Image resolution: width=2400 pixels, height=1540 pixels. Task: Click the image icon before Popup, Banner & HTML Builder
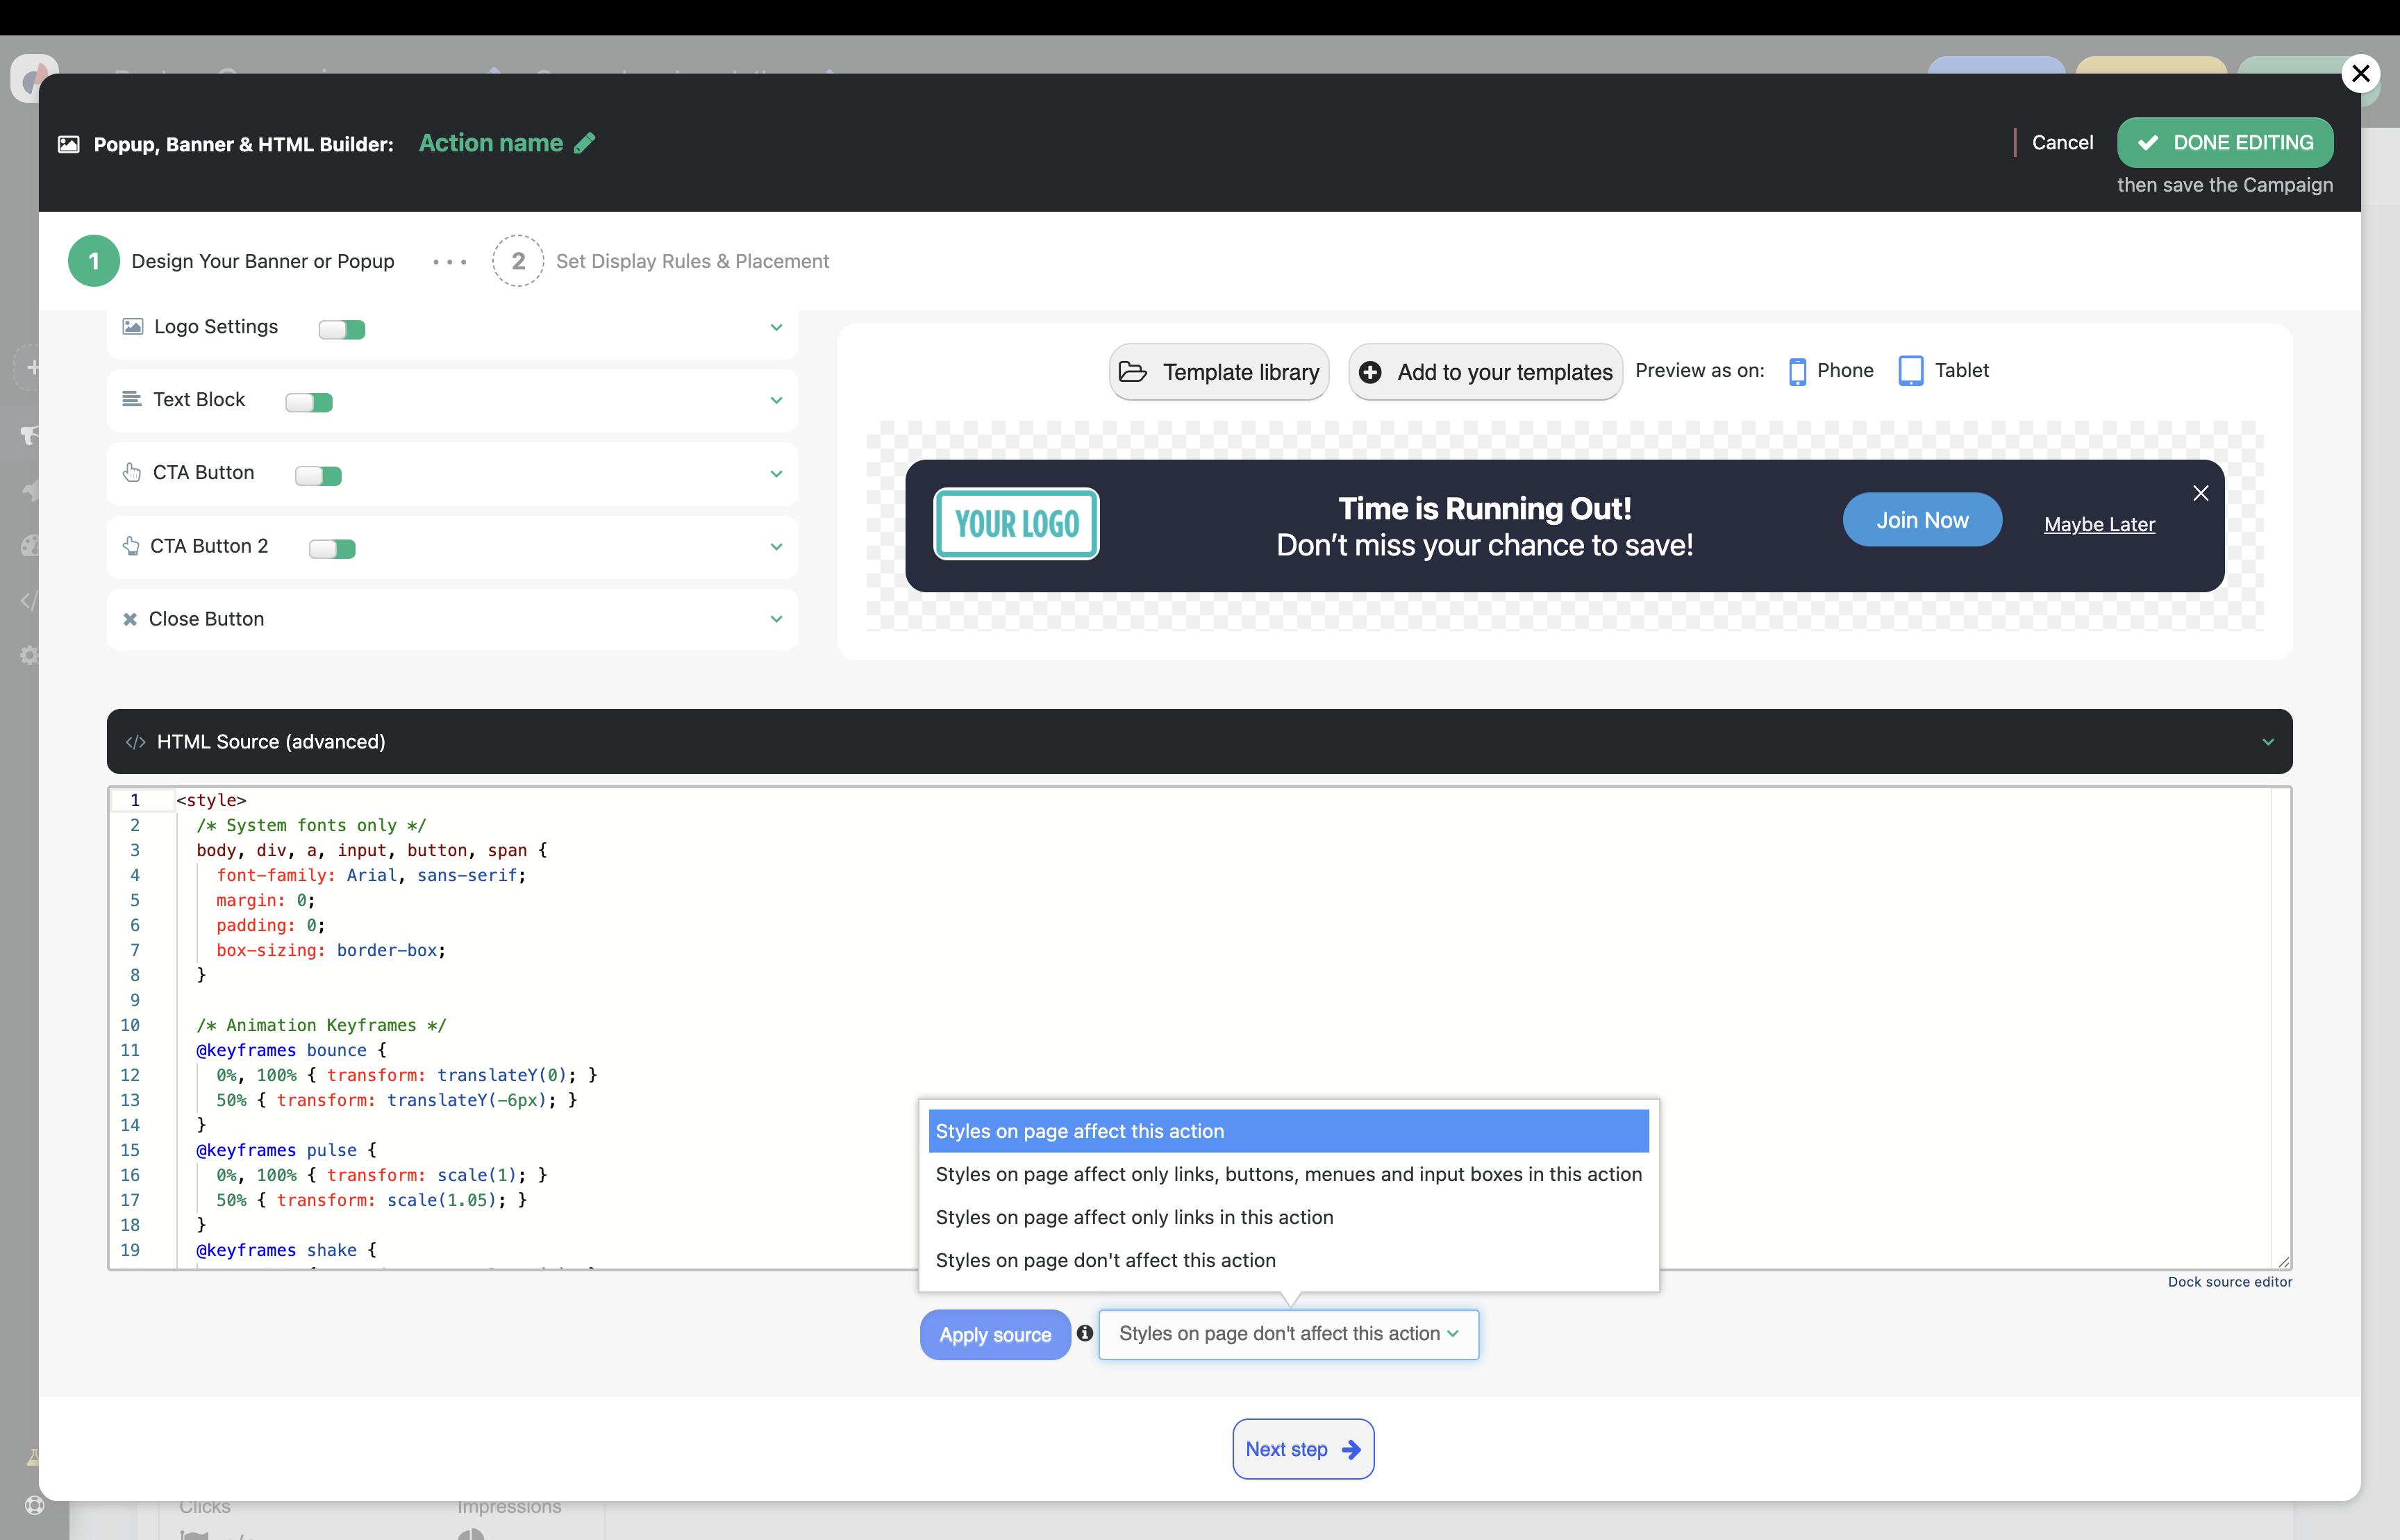(69, 144)
